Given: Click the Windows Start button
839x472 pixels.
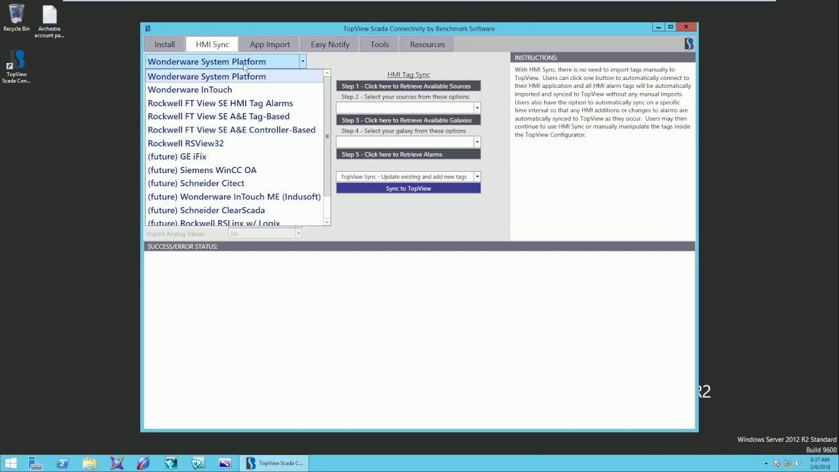Looking at the screenshot, I should point(10,463).
